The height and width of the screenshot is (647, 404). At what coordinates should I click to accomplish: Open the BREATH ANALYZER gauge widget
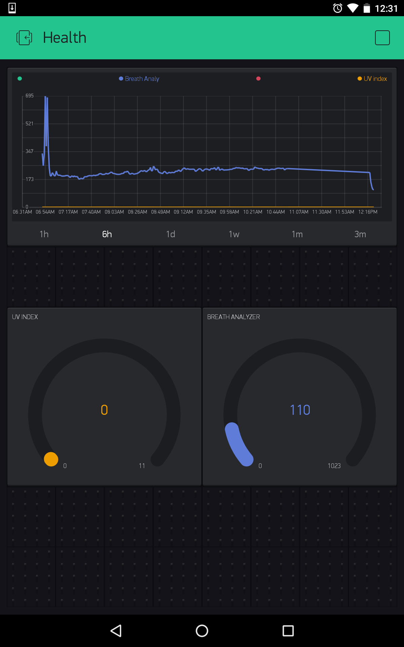(x=300, y=397)
